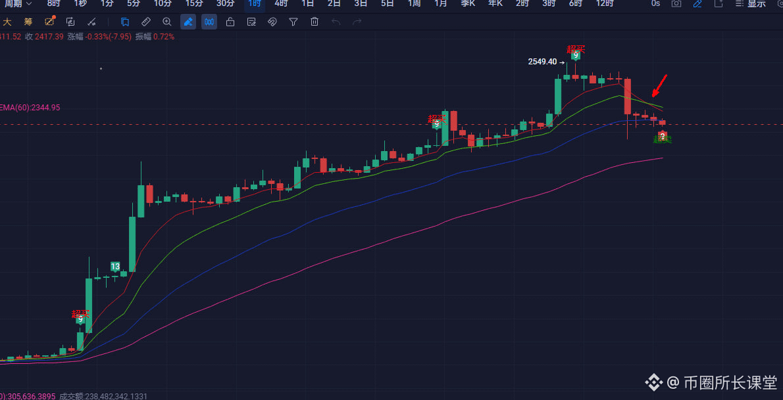Switch to the 8时 timeframe
This screenshot has width=783, height=400.
(x=53, y=3)
